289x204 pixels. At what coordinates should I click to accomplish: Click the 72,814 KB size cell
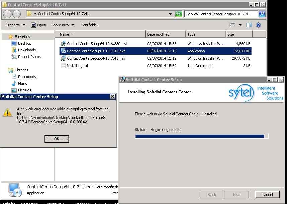pos(242,51)
